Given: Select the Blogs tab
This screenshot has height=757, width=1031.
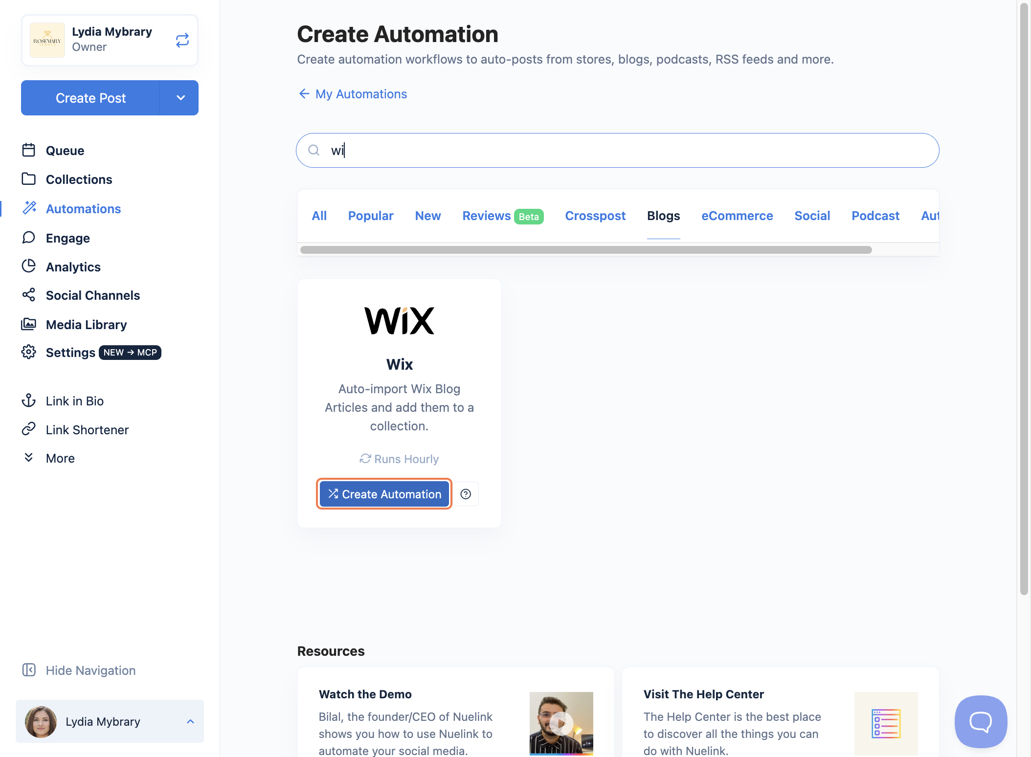Looking at the screenshot, I should (x=664, y=216).
